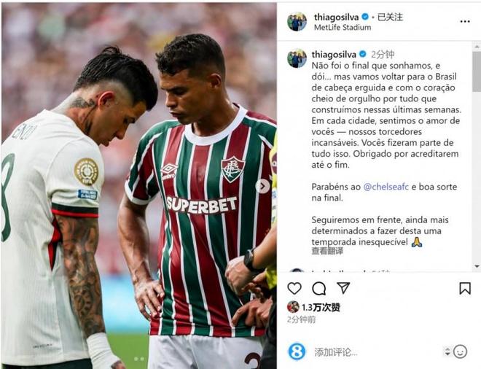Open the @chelseafc mention link
The image size is (481, 369).
(386, 187)
